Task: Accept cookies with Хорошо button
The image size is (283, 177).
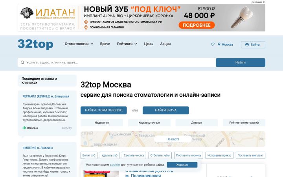Action: (182, 165)
